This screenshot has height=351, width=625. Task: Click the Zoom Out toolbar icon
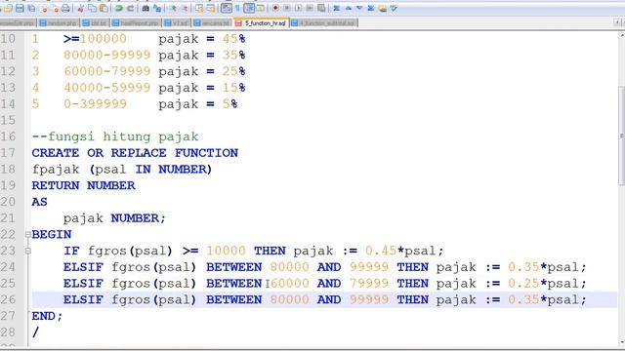tap(186, 9)
